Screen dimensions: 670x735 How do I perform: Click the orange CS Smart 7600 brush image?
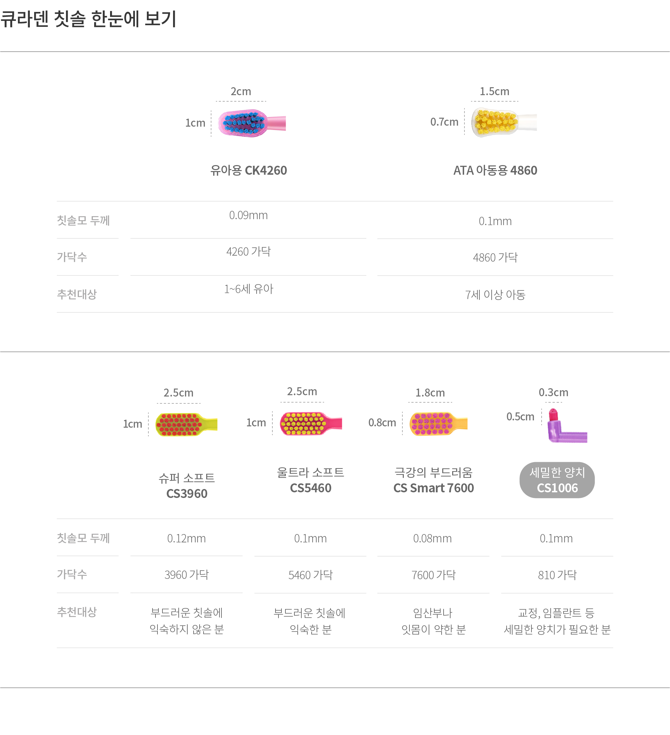point(439,423)
